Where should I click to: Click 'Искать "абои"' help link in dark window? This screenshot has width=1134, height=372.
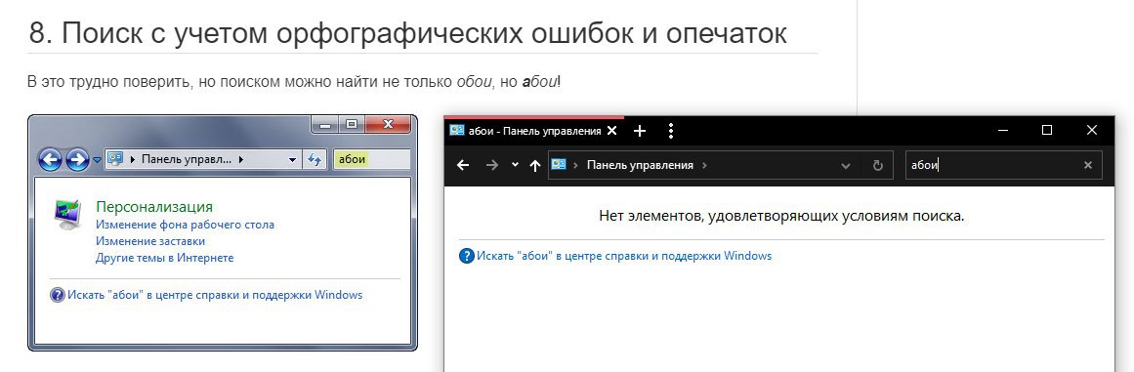(624, 256)
